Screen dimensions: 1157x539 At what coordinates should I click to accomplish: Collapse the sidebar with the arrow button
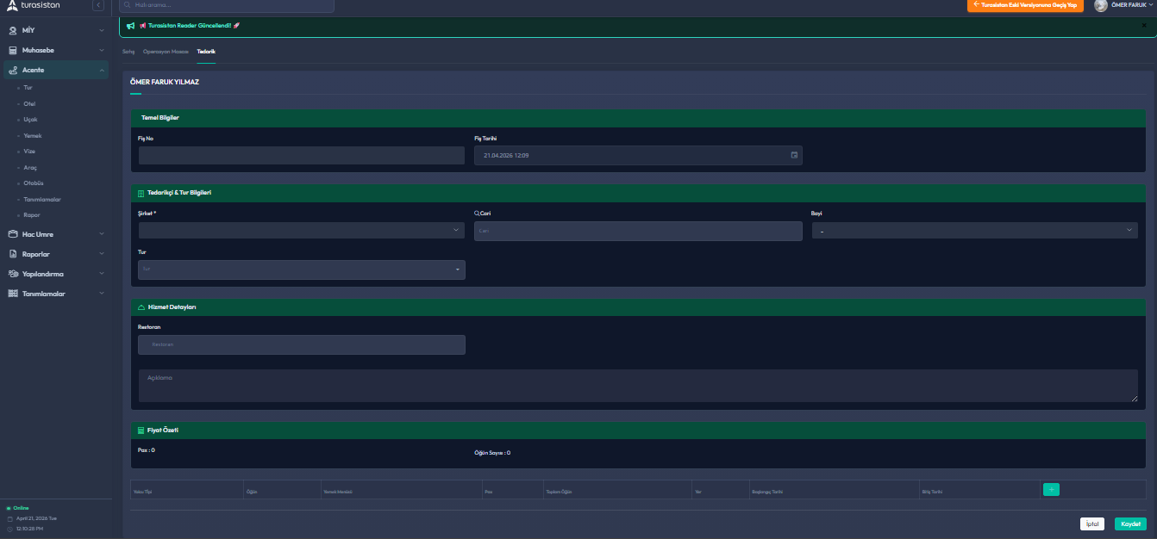tap(97, 6)
